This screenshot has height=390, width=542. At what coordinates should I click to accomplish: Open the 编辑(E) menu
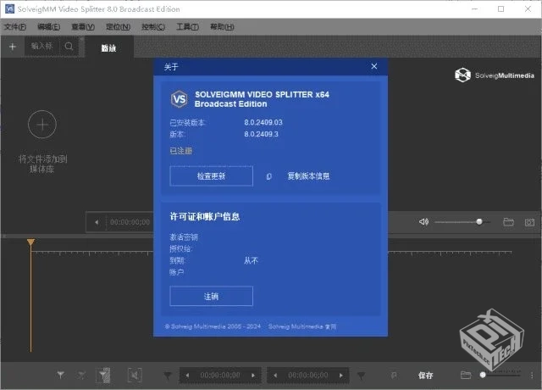tap(49, 26)
